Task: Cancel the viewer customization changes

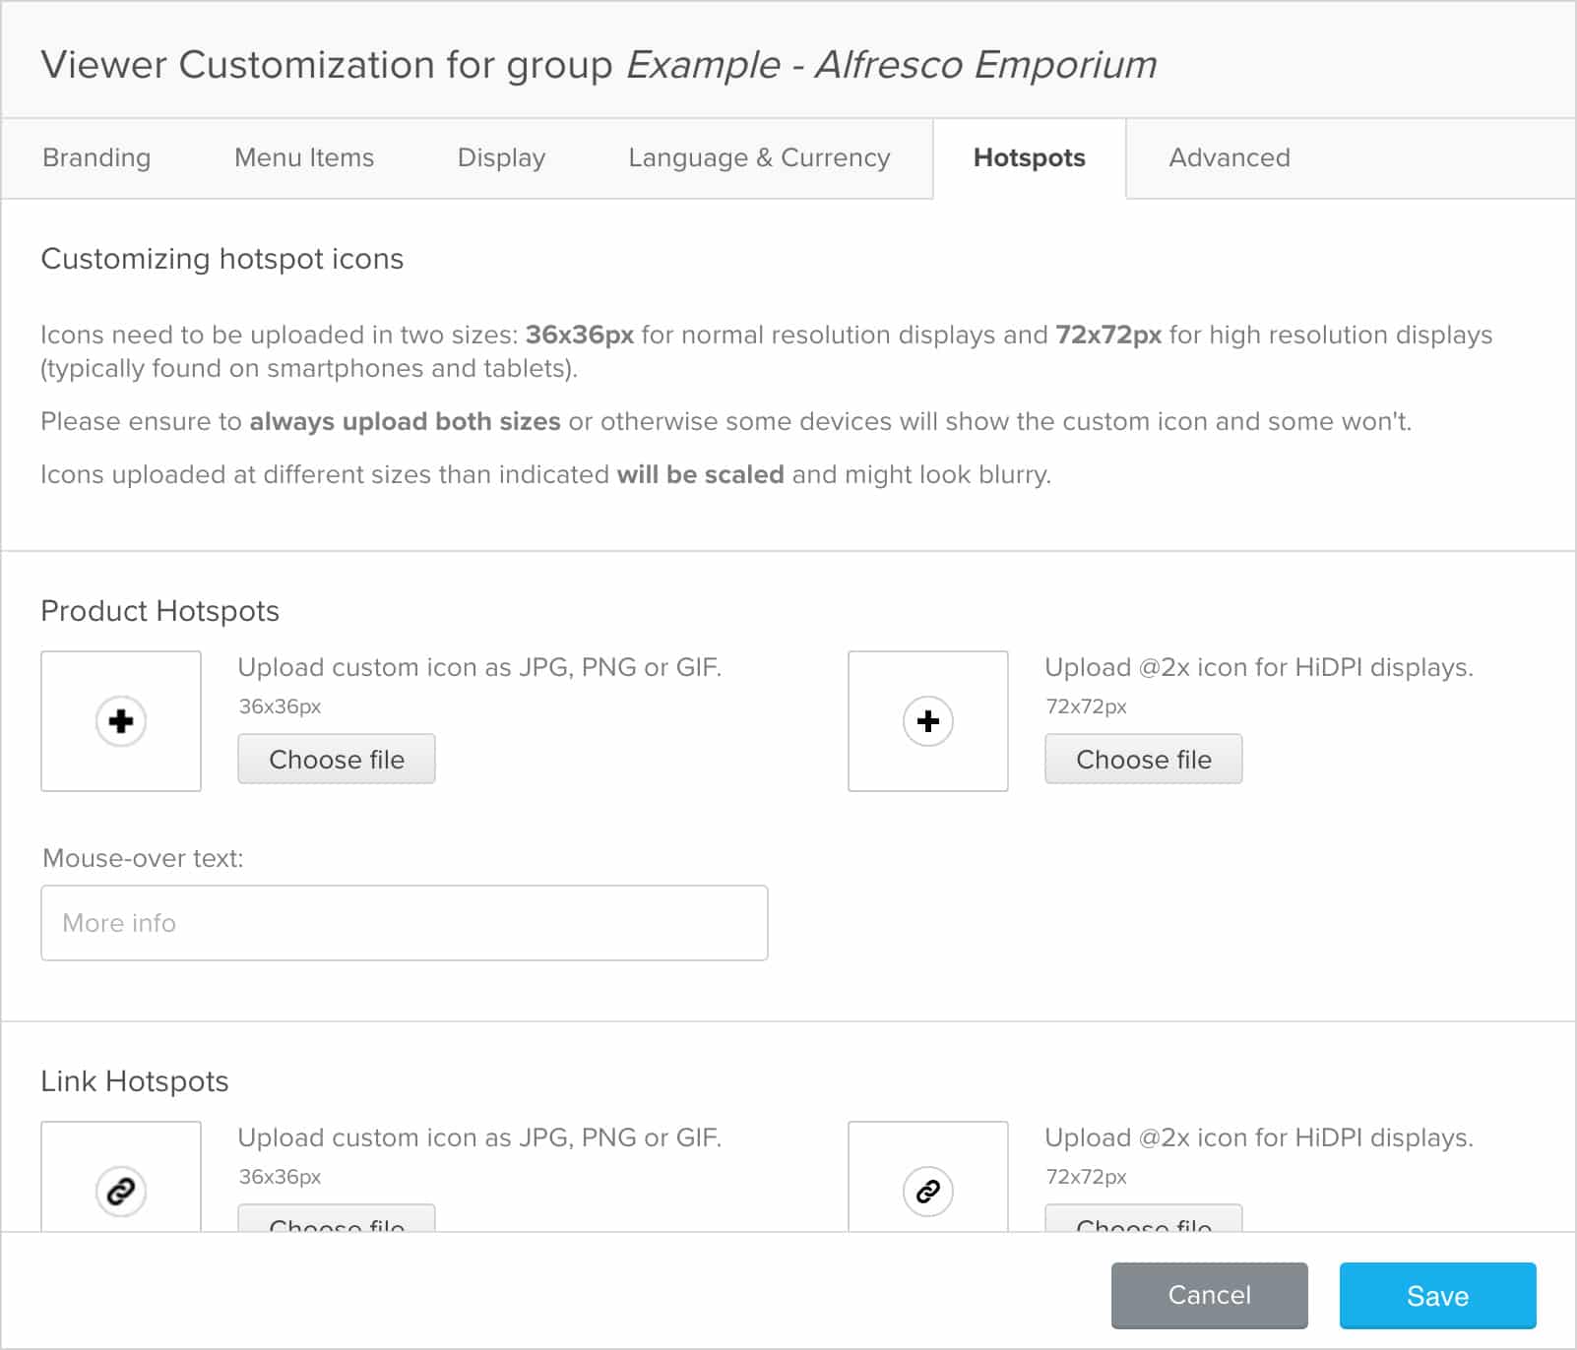Action: tap(1209, 1296)
